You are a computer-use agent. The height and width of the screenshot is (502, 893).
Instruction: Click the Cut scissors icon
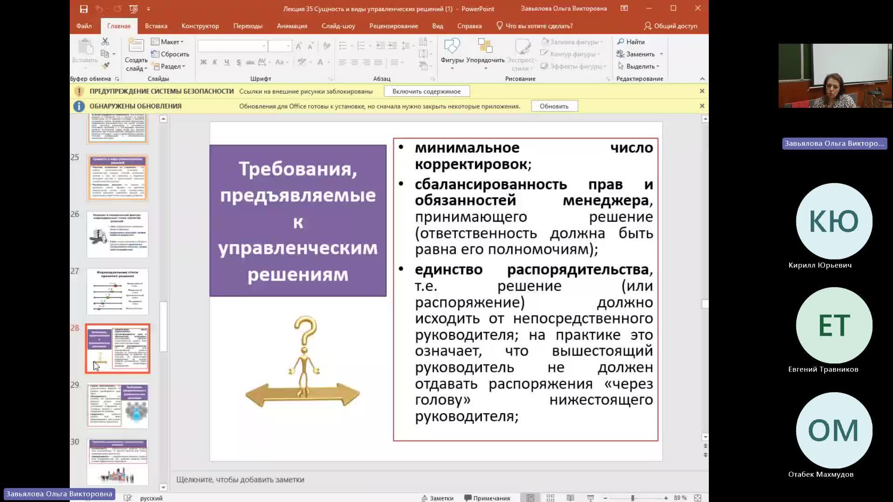tap(105, 41)
